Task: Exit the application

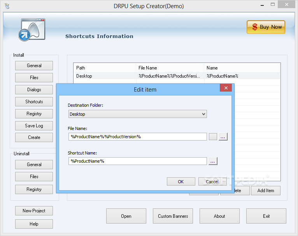Action: click(x=266, y=216)
